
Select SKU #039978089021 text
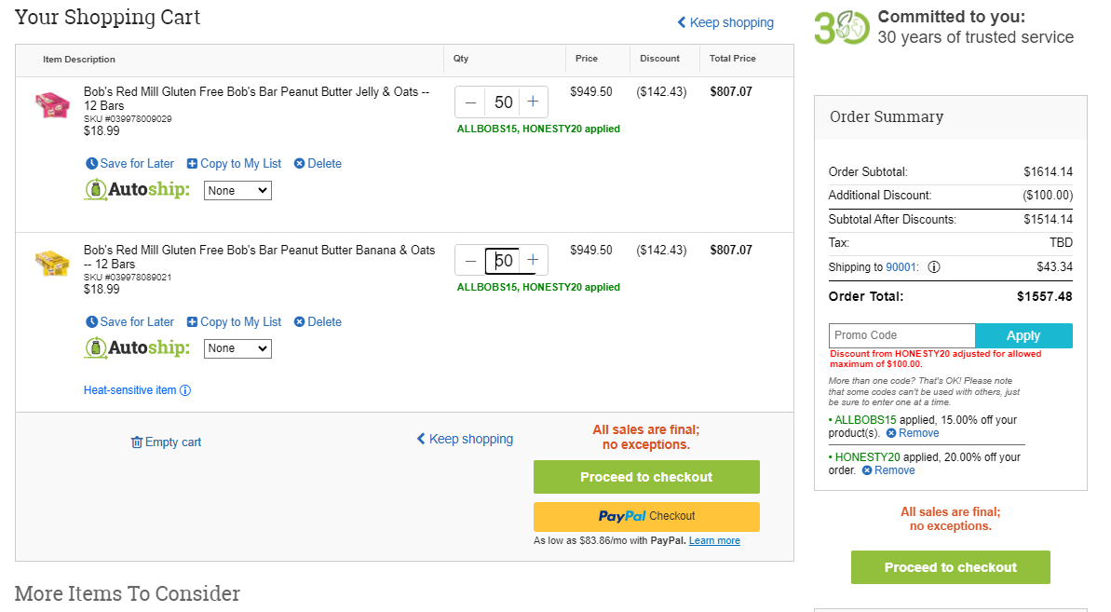(x=128, y=277)
